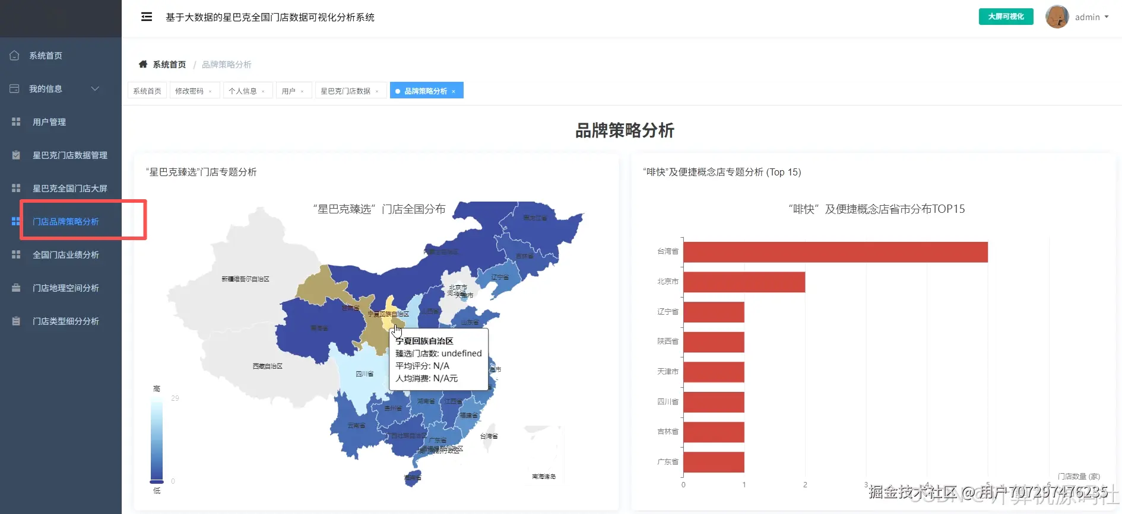Open 星巴克门店数据管理 menu item
Image resolution: width=1122 pixels, height=514 pixels.
(x=61, y=155)
